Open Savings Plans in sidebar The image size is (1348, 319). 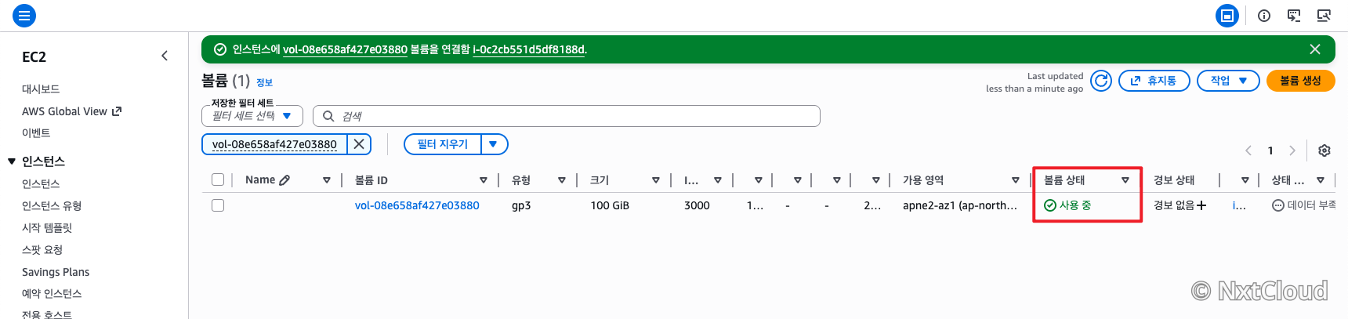point(56,272)
